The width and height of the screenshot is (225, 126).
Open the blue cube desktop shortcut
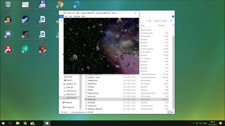[77, 6]
